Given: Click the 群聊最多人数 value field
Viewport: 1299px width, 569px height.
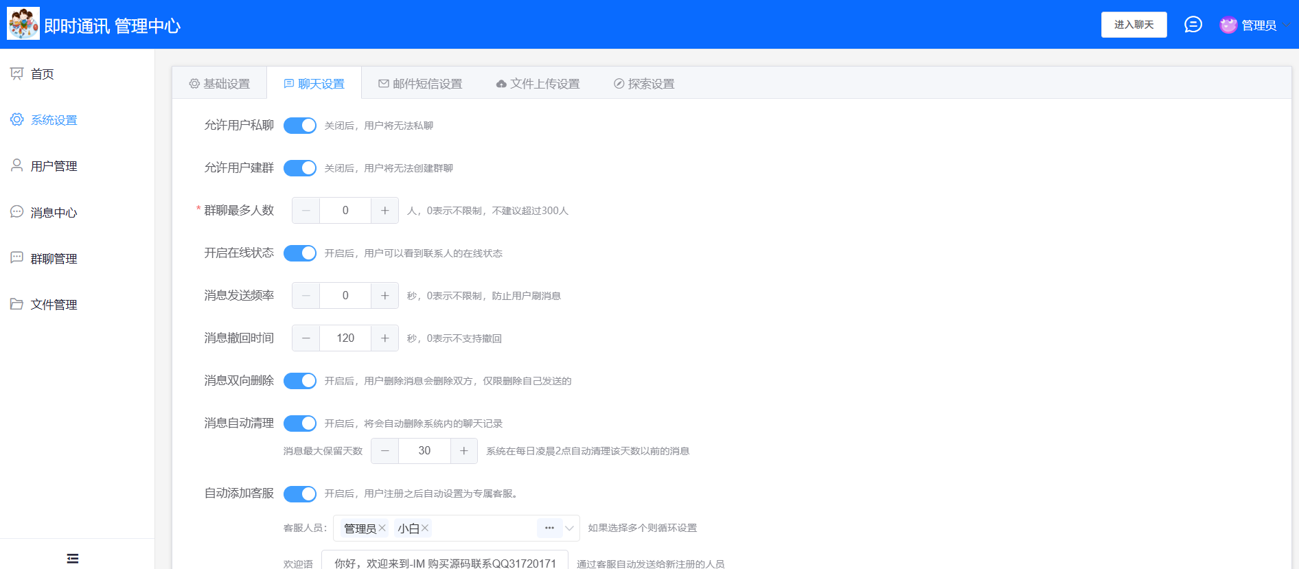Looking at the screenshot, I should (345, 211).
